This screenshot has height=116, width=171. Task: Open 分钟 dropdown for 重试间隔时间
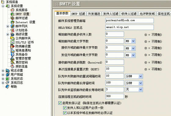(134, 76)
